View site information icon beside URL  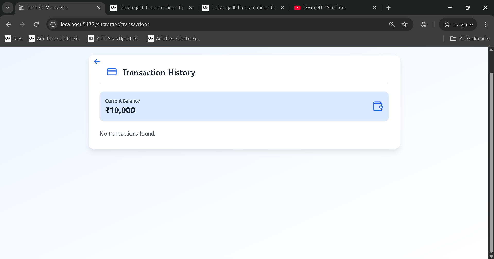[53, 24]
